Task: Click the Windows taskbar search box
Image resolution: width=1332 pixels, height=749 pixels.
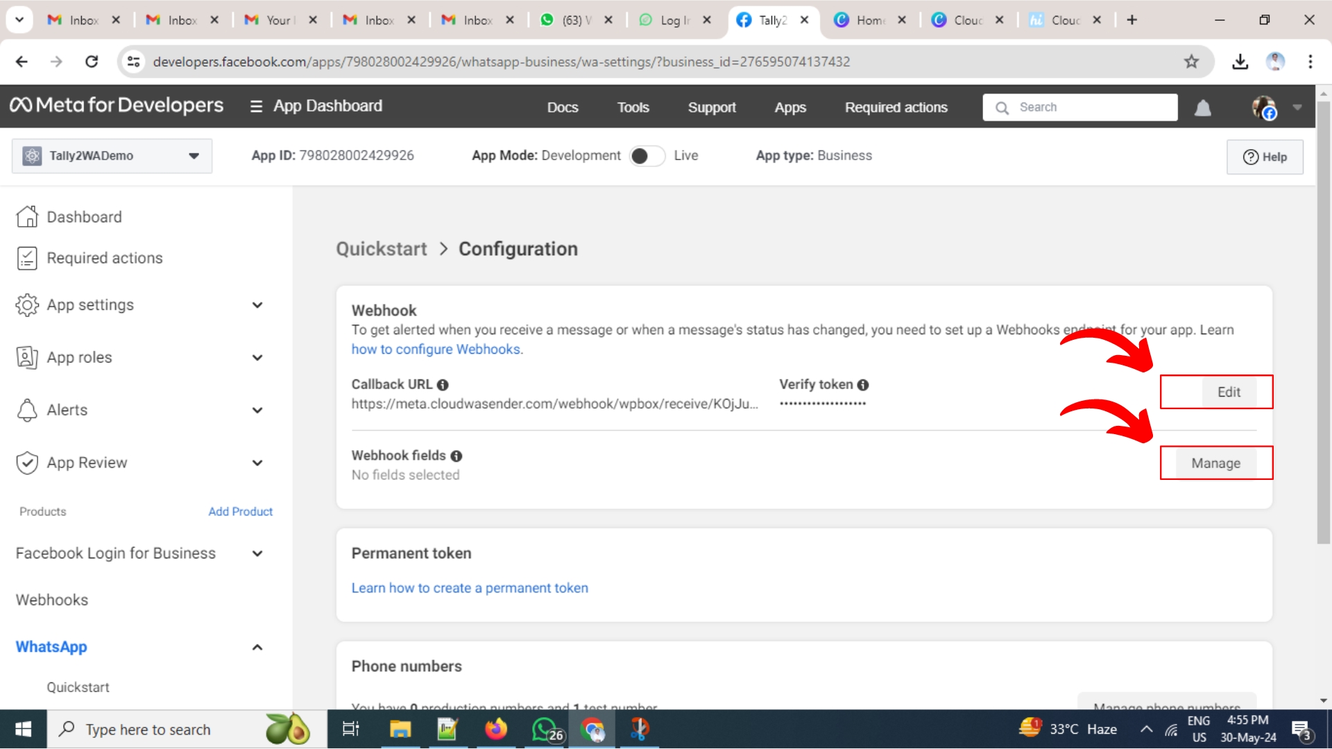Action: [187, 729]
